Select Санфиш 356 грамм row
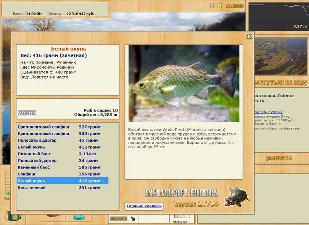 [x=63, y=174]
